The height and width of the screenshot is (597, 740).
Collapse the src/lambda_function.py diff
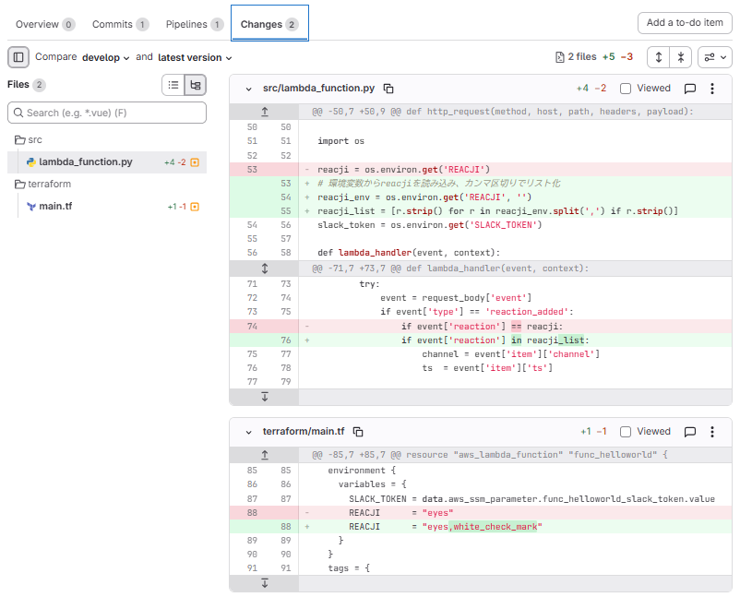(x=248, y=89)
